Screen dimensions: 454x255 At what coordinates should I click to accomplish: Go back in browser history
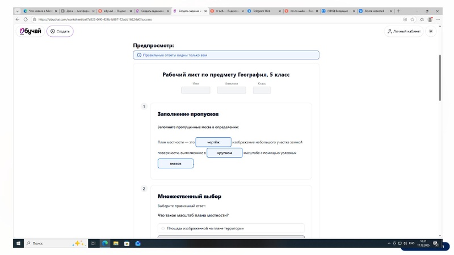pyautogui.click(x=18, y=19)
